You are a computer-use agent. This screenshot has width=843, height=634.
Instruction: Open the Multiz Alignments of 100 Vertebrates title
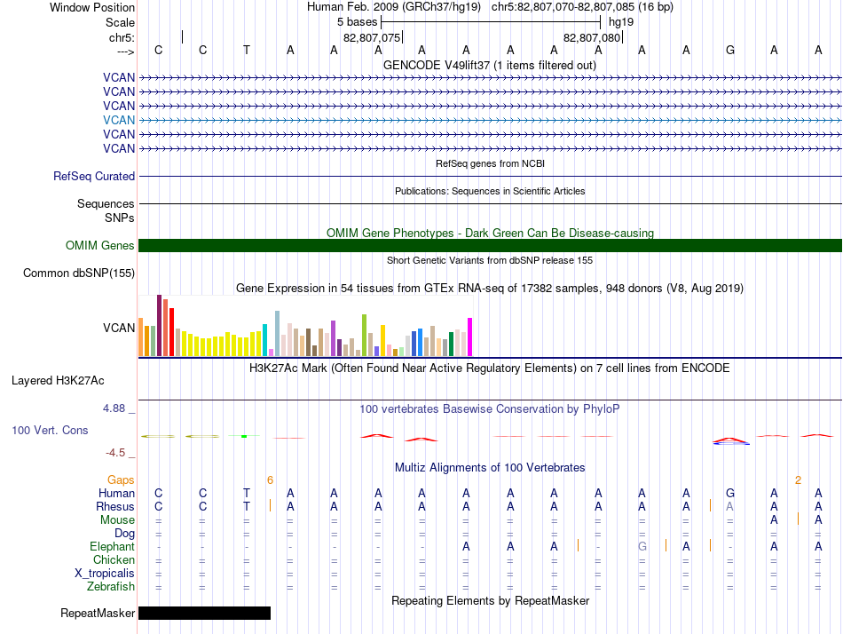490,467
